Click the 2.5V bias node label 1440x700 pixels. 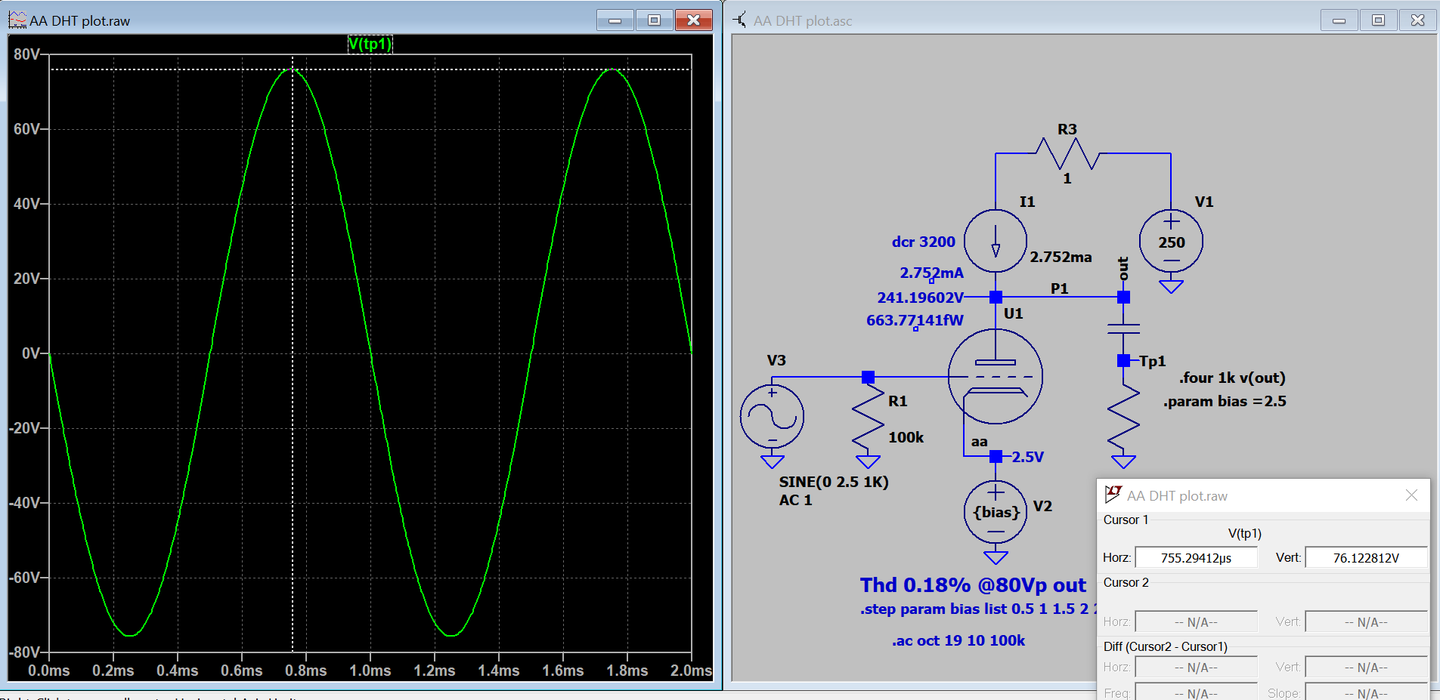[1027, 457]
